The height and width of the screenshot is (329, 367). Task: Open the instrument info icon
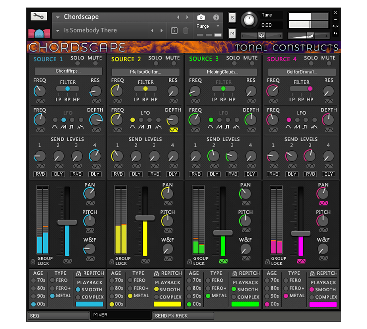pos(216,17)
